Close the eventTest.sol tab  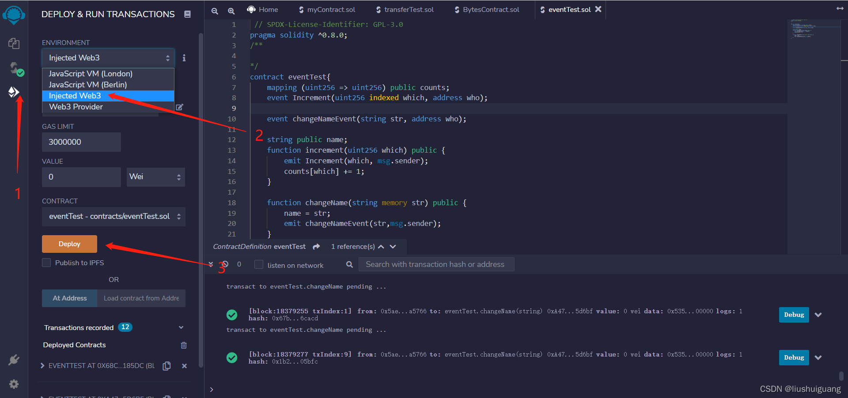pos(598,9)
